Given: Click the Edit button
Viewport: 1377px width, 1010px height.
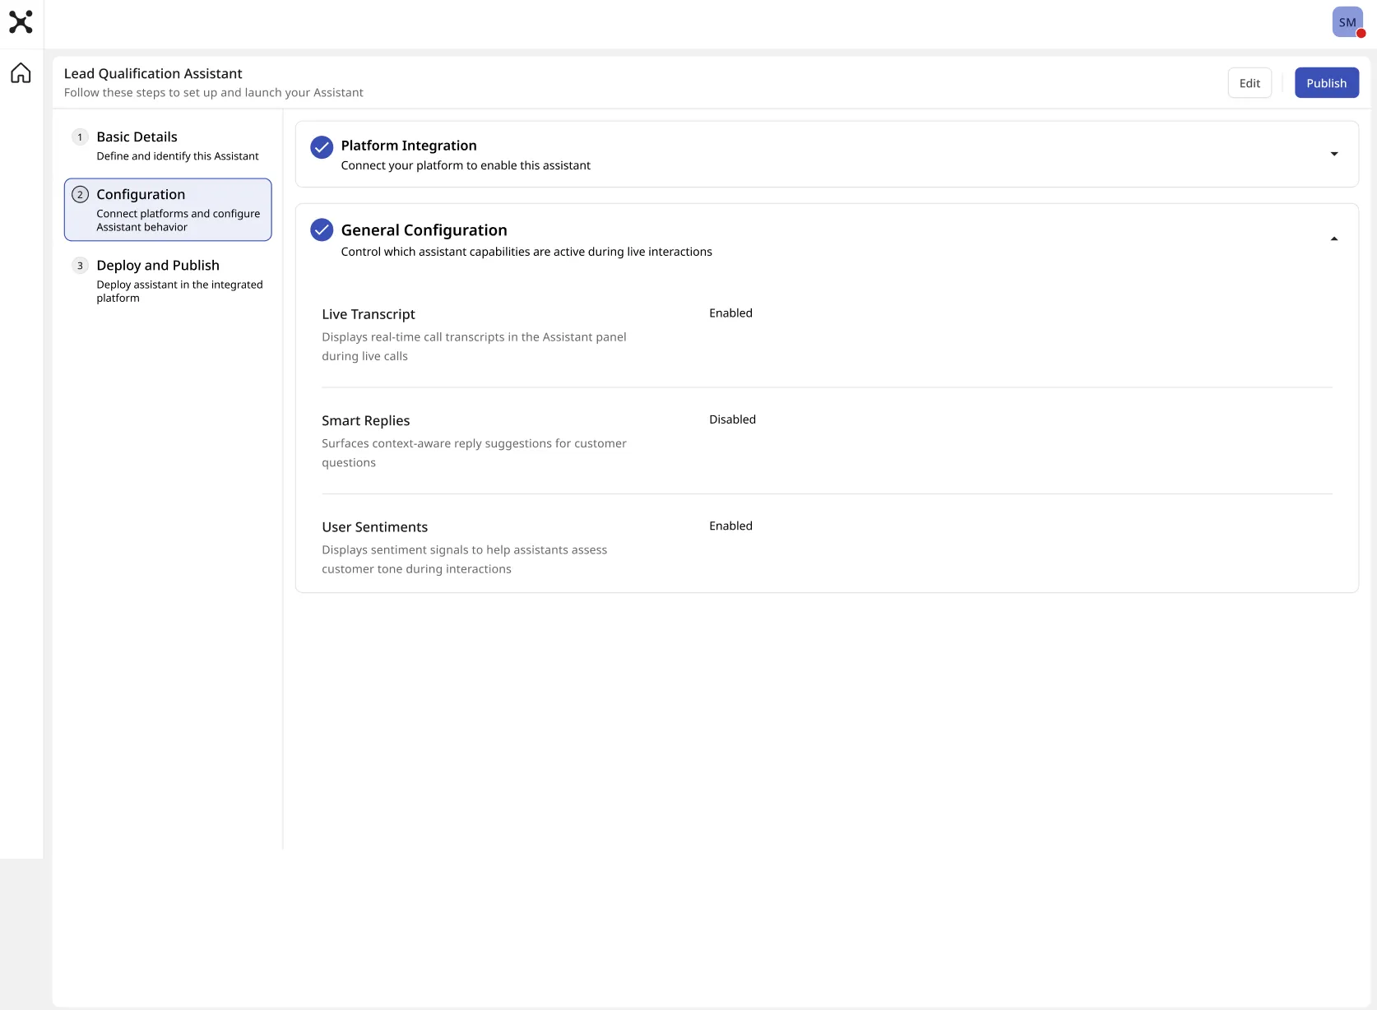Looking at the screenshot, I should click(x=1249, y=83).
